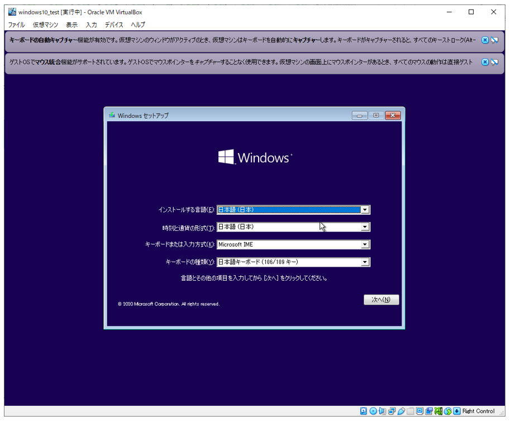Click the keyboard capture down-arrow icon
511x421 pixels.
pyautogui.click(x=457, y=411)
